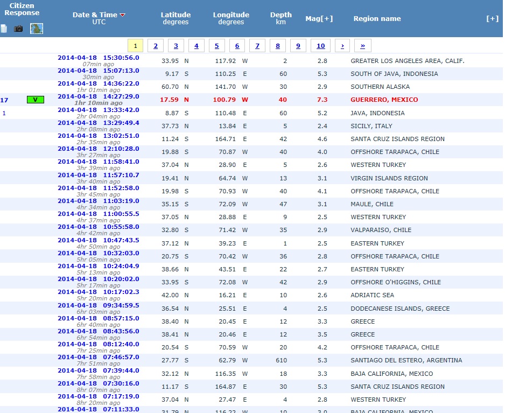The image size is (505, 413).
Task: Click the 17 citizen responses count
Action: 4,100
